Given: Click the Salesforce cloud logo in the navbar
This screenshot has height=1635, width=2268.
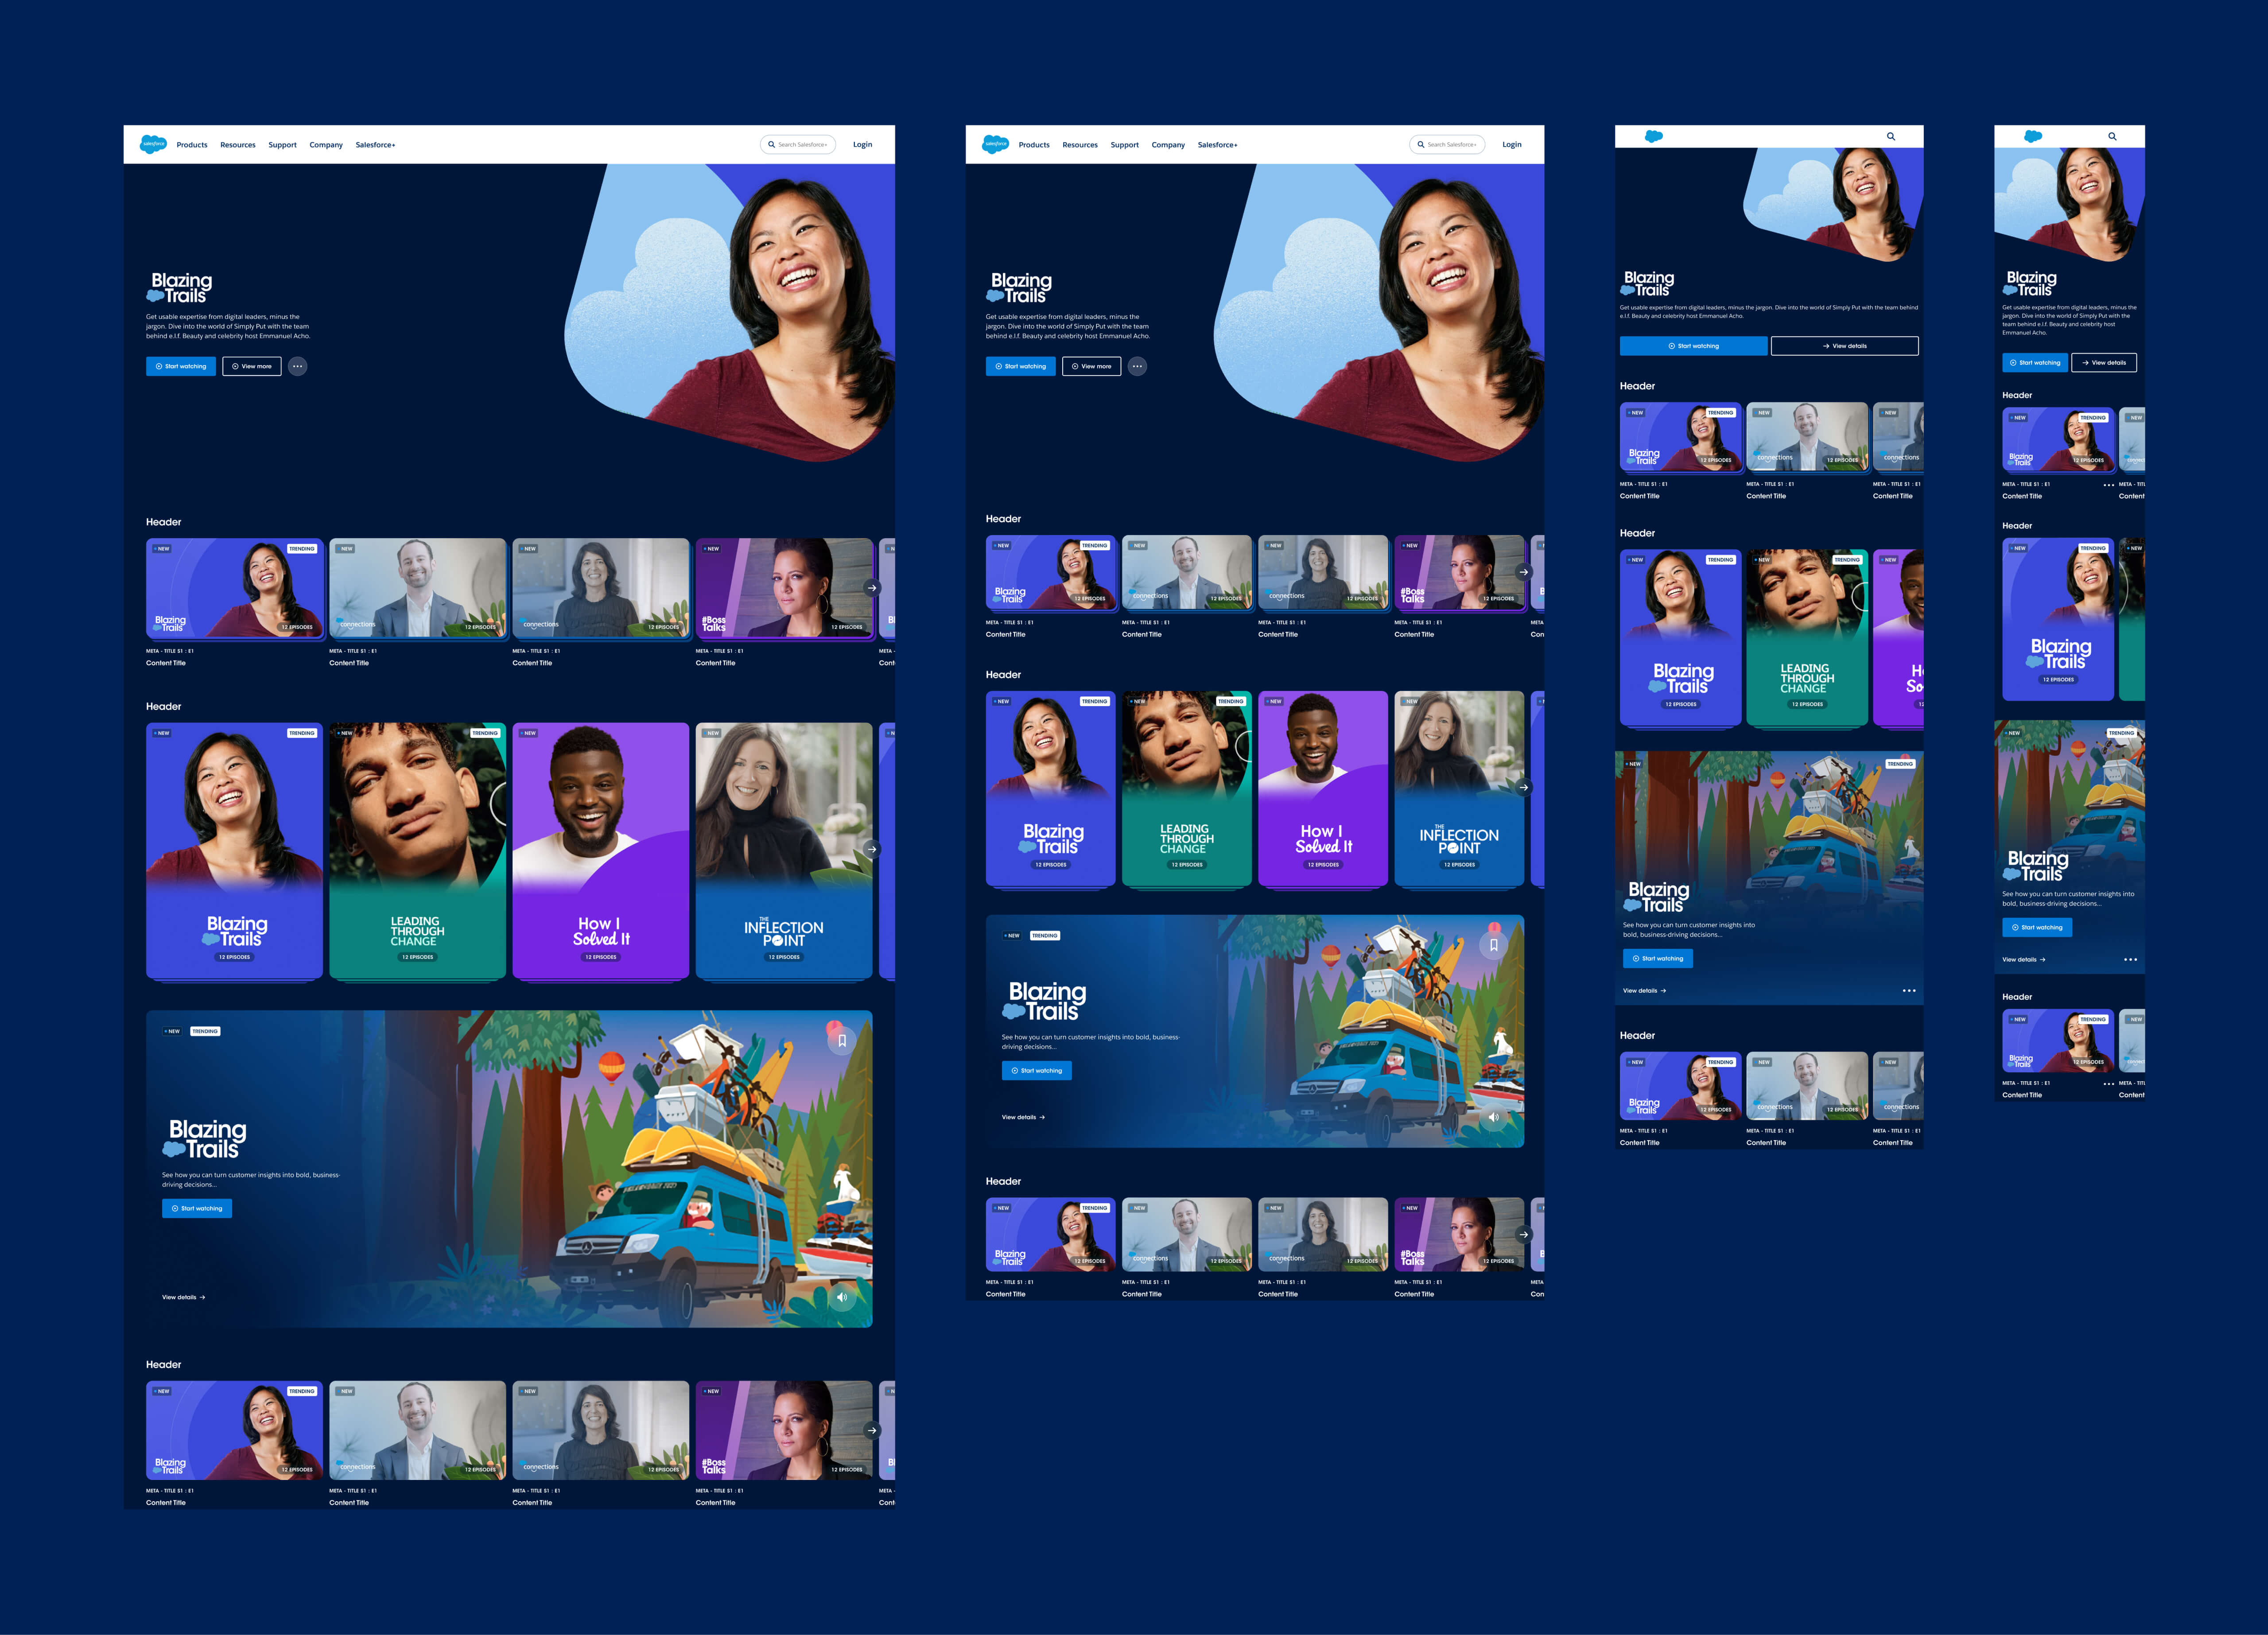Looking at the screenshot, I should 152,144.
